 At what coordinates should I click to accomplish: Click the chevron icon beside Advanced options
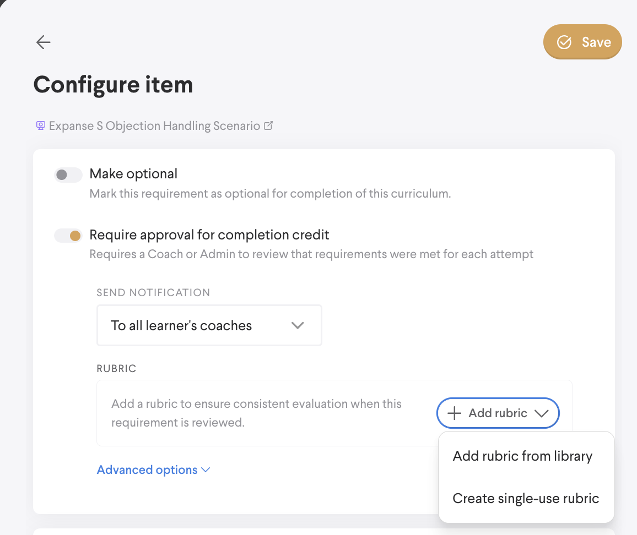click(x=206, y=470)
